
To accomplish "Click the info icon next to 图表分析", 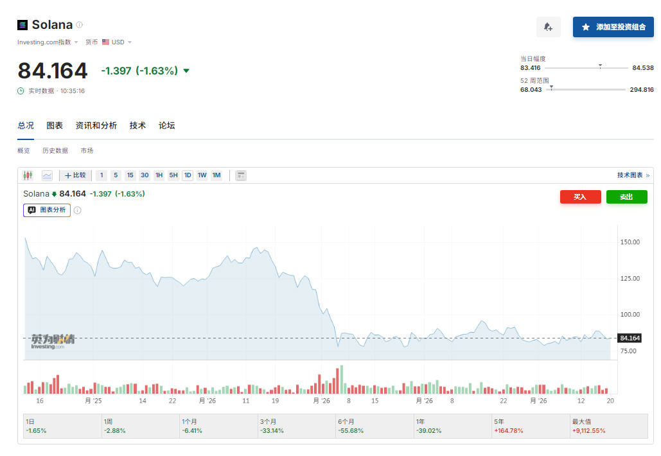I will 78,210.
